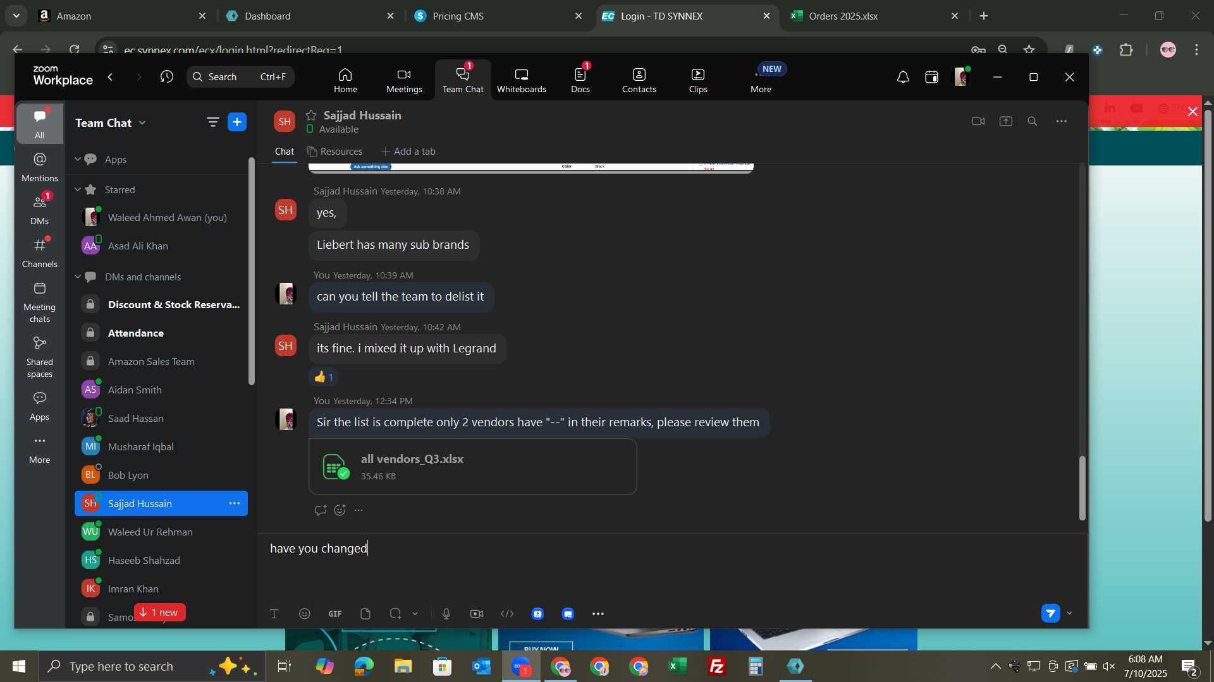Image resolution: width=1214 pixels, height=682 pixels.
Task: Attach a file to the message
Action: click(365, 614)
